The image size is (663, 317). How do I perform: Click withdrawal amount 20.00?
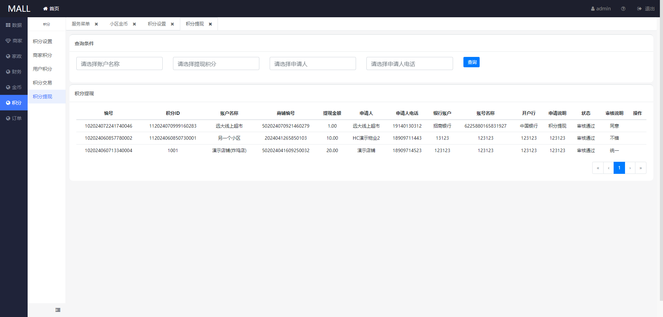tap(332, 150)
